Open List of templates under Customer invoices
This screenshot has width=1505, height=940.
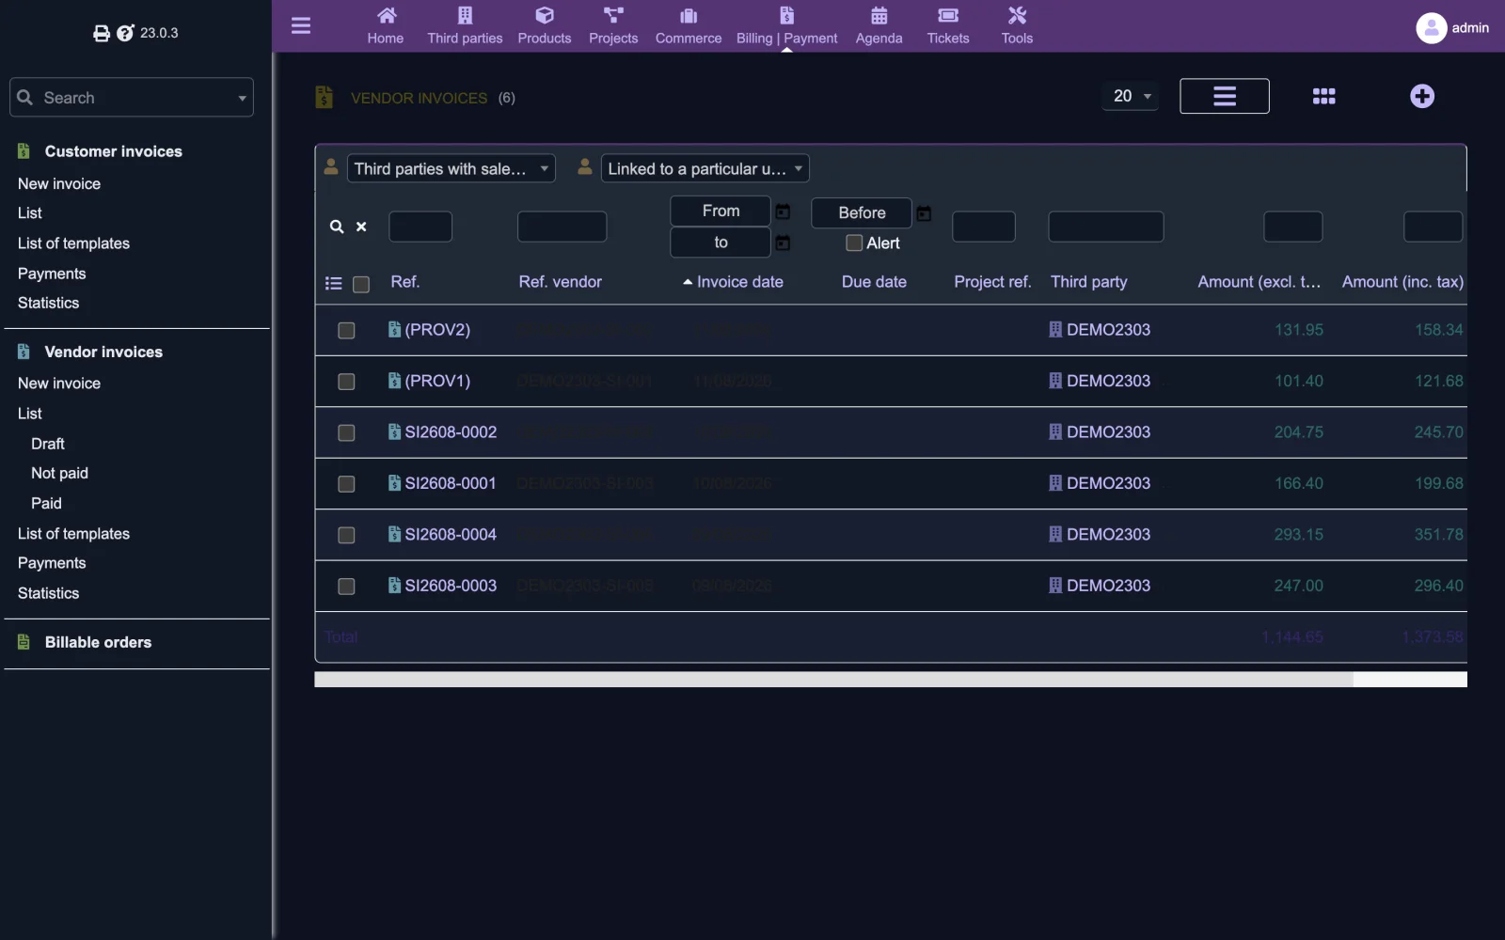pyautogui.click(x=73, y=243)
